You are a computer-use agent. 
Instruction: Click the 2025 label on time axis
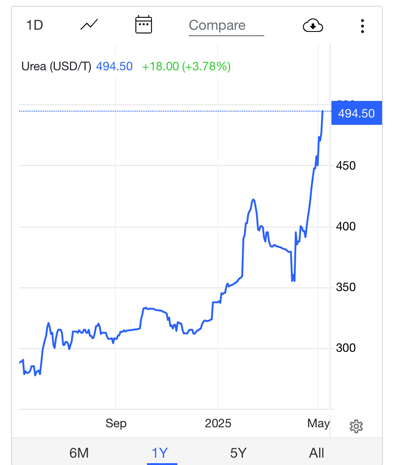[x=218, y=423]
